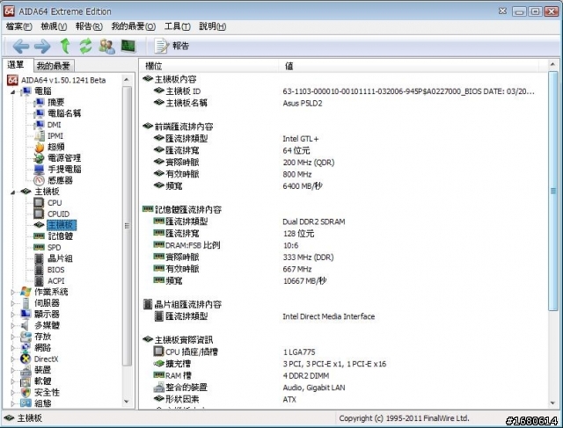563x428 pixels.
Task: Open the 工具(T) menu
Action: tap(177, 26)
